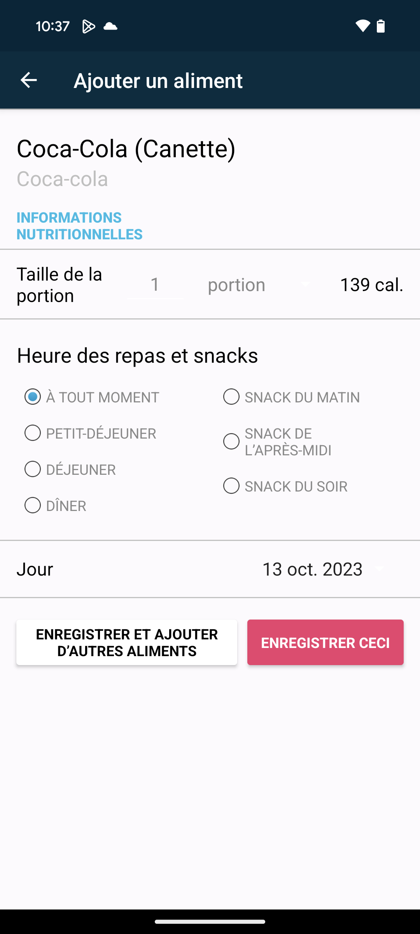Tap the Wi-Fi signal icon

[362, 26]
